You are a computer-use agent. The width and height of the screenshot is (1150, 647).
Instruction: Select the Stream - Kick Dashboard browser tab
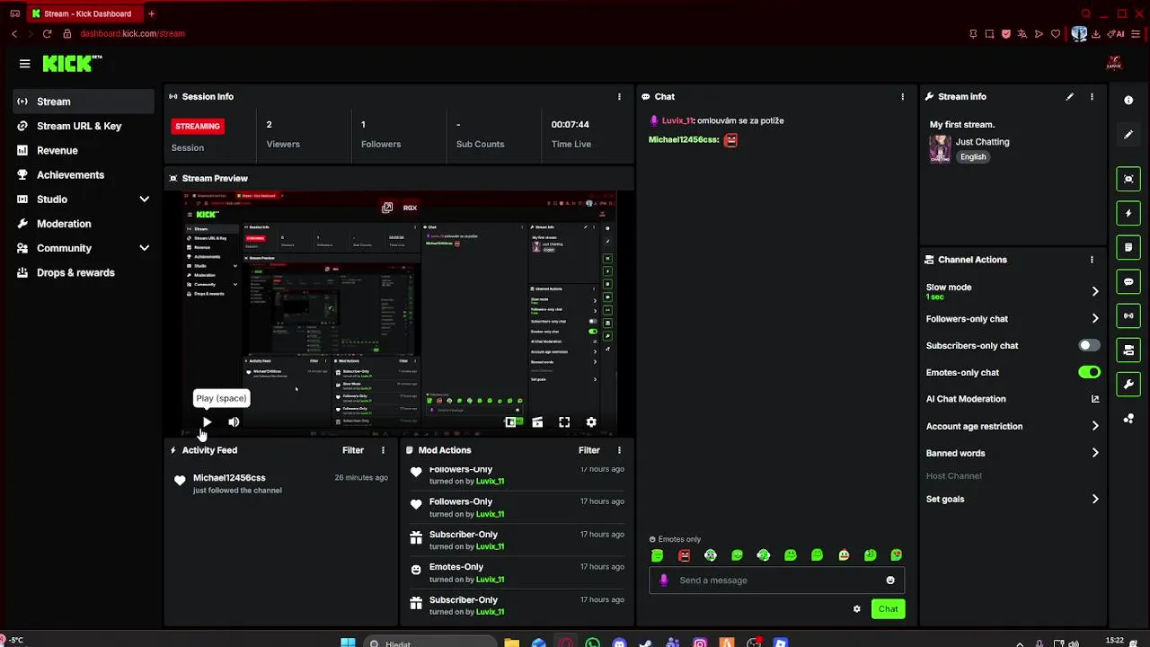tap(85, 13)
